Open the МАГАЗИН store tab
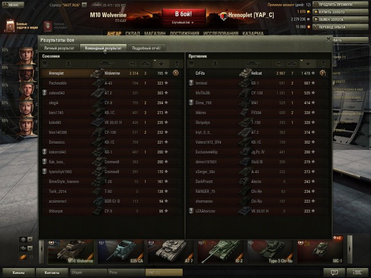The width and height of the screenshot is (371, 278). click(155, 34)
